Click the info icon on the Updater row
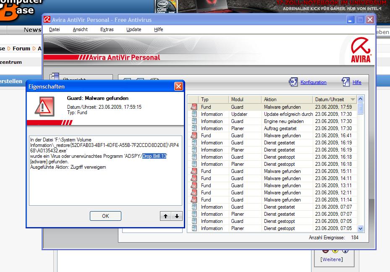The height and width of the screenshot is (272, 390). click(x=194, y=114)
